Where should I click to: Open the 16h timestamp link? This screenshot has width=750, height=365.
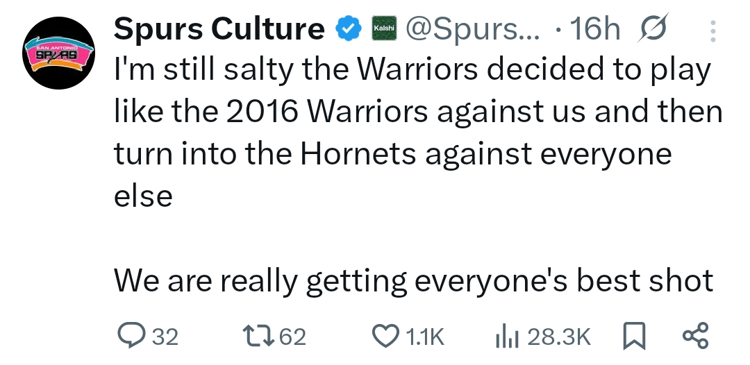[594, 29]
